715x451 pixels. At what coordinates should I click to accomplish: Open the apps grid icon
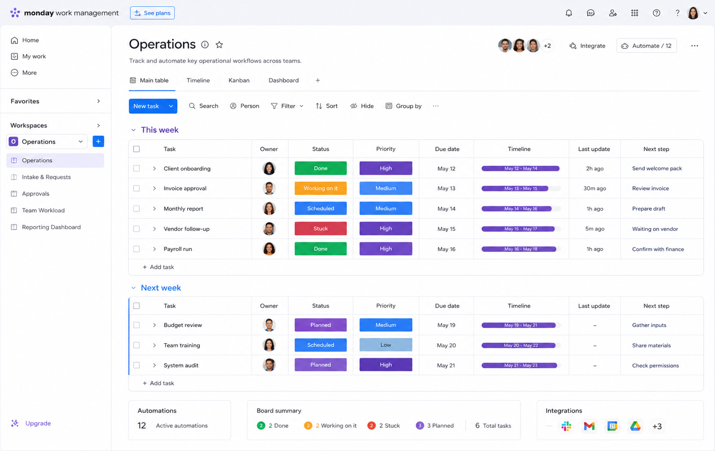634,13
